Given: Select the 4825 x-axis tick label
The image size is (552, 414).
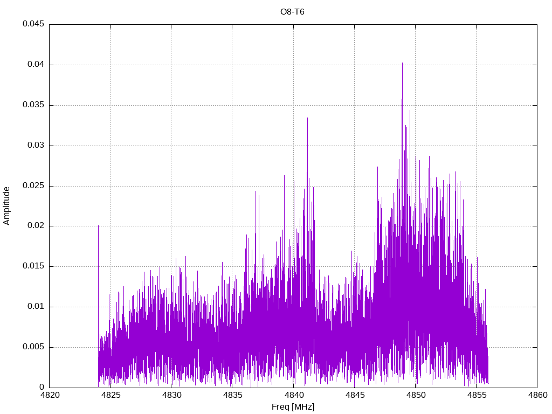Looking at the screenshot, I should (111, 395).
